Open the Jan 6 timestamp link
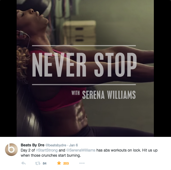The image size is (171, 170). click(74, 145)
